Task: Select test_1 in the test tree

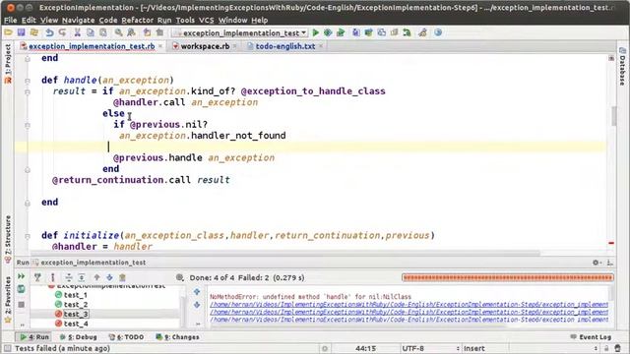Action: [x=75, y=295]
